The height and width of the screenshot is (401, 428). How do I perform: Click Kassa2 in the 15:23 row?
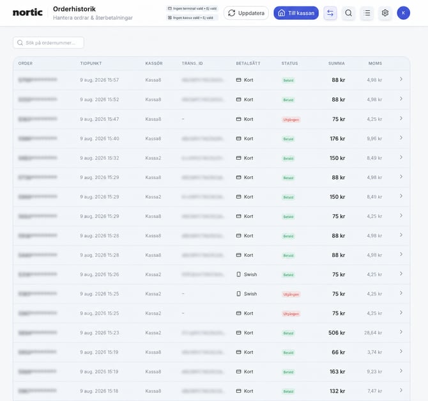pyautogui.click(x=153, y=333)
